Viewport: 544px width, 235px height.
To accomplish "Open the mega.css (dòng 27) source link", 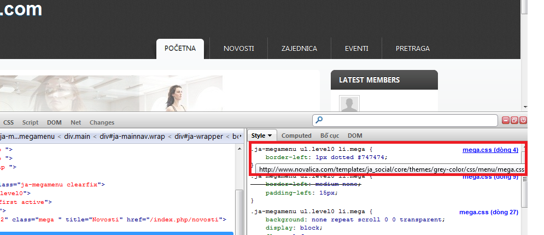I will coord(488,212).
